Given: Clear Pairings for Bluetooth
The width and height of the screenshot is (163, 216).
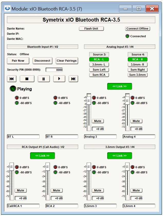Looking at the screenshot, I should coord(67,61).
